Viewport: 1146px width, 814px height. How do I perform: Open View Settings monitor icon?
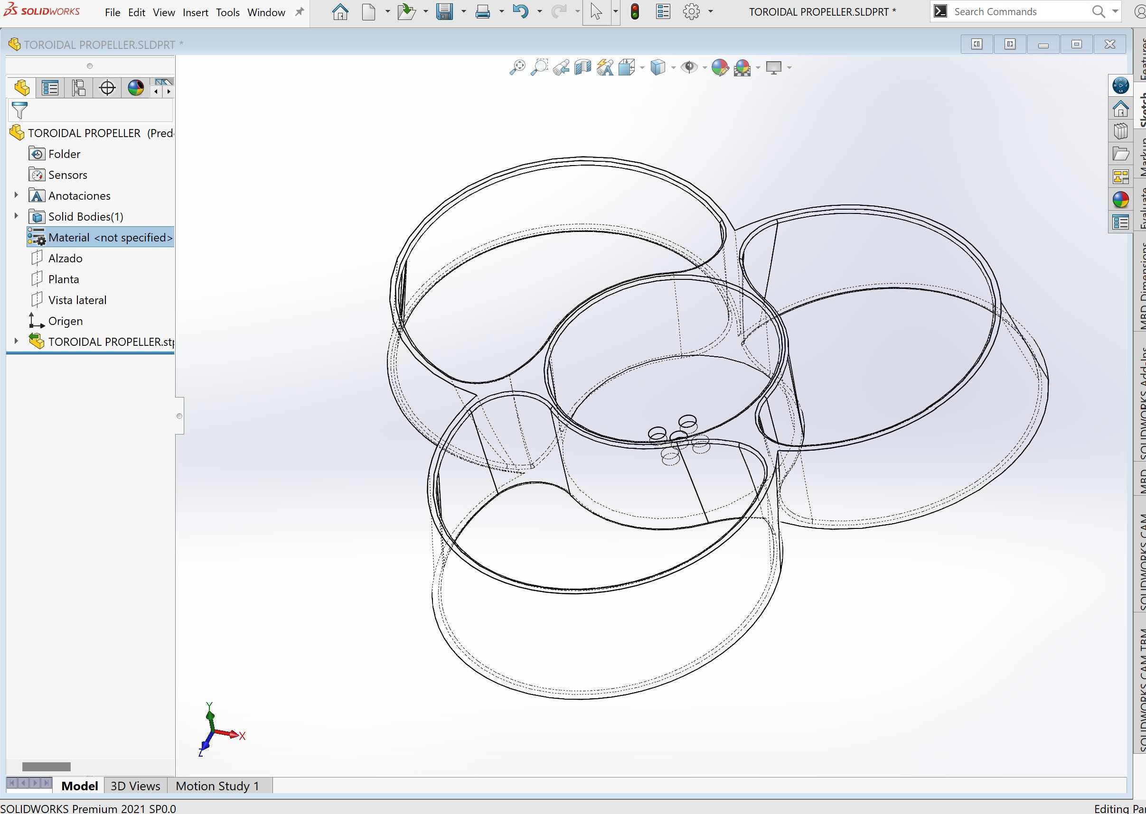coord(773,67)
